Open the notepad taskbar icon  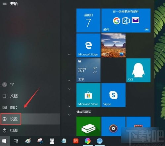click(x=64, y=141)
